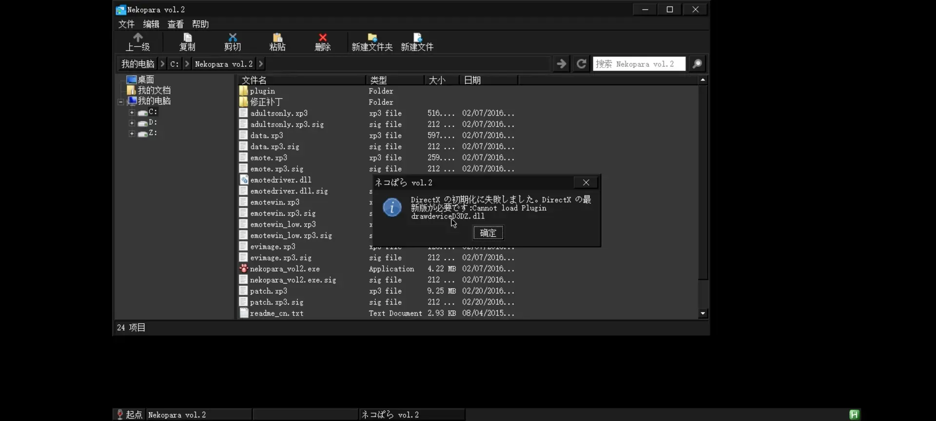
Task: Click the 复制 copy toolbar icon
Action: [x=187, y=38]
